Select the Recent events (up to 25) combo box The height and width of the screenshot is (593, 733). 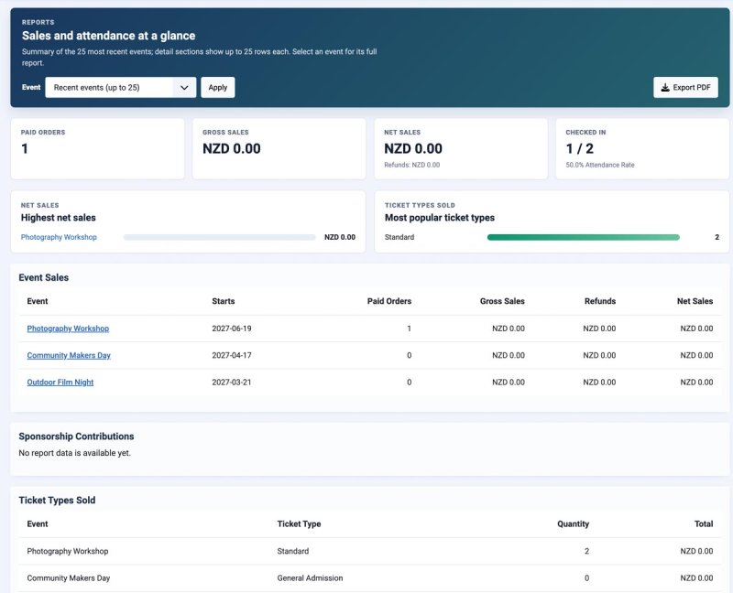coord(121,87)
